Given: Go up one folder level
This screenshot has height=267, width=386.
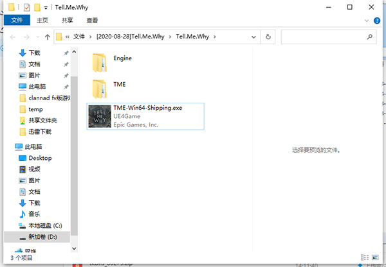Looking at the screenshot, I should pos(47,37).
